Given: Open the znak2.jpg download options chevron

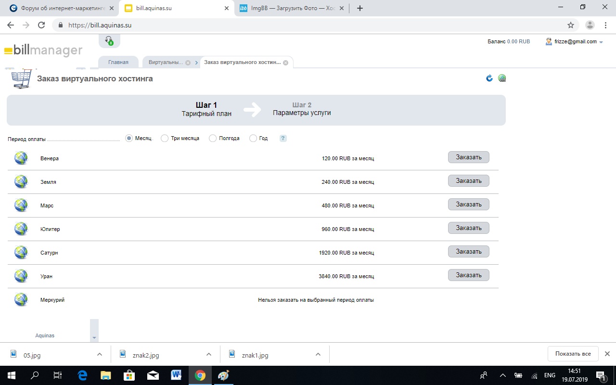Looking at the screenshot, I should (x=209, y=354).
